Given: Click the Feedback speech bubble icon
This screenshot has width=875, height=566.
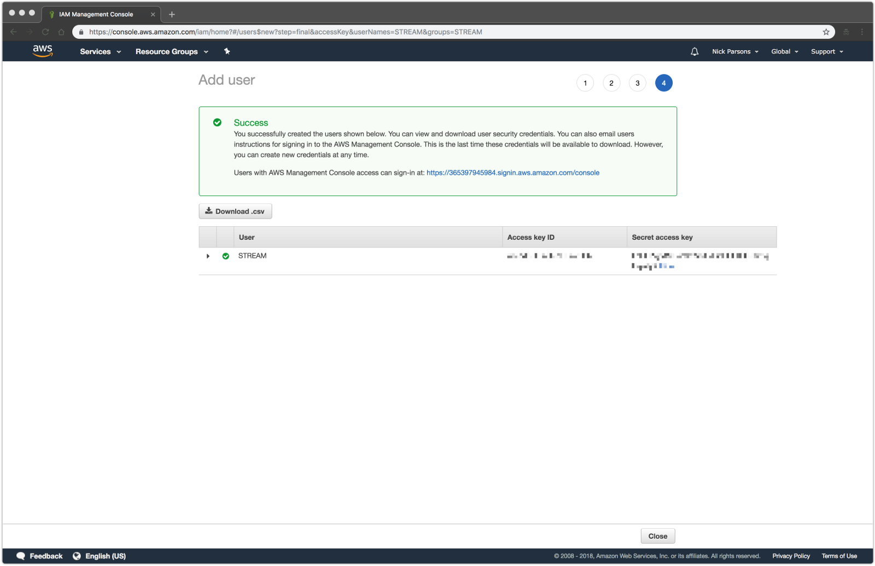Looking at the screenshot, I should (x=21, y=556).
